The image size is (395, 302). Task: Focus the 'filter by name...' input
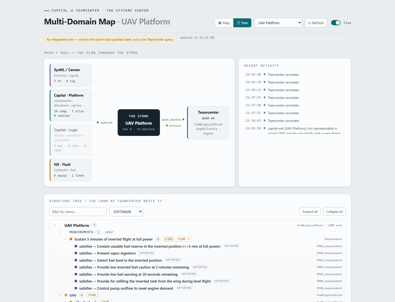pos(78,212)
